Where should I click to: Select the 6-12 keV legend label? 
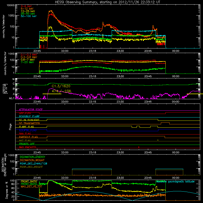pos(27,9)
